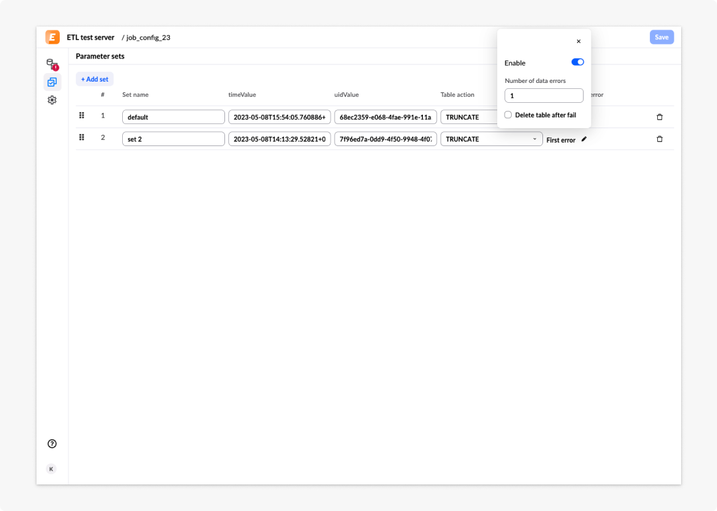Click the default set name field

coord(173,117)
